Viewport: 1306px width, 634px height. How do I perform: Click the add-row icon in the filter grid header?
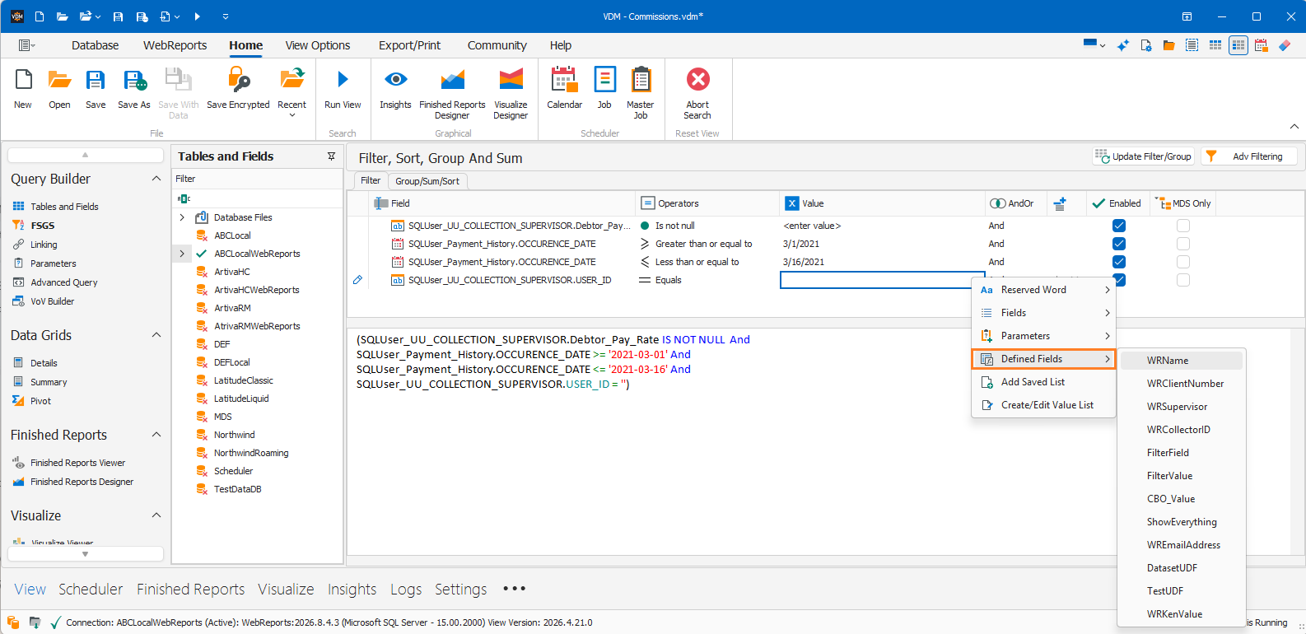(x=1060, y=203)
